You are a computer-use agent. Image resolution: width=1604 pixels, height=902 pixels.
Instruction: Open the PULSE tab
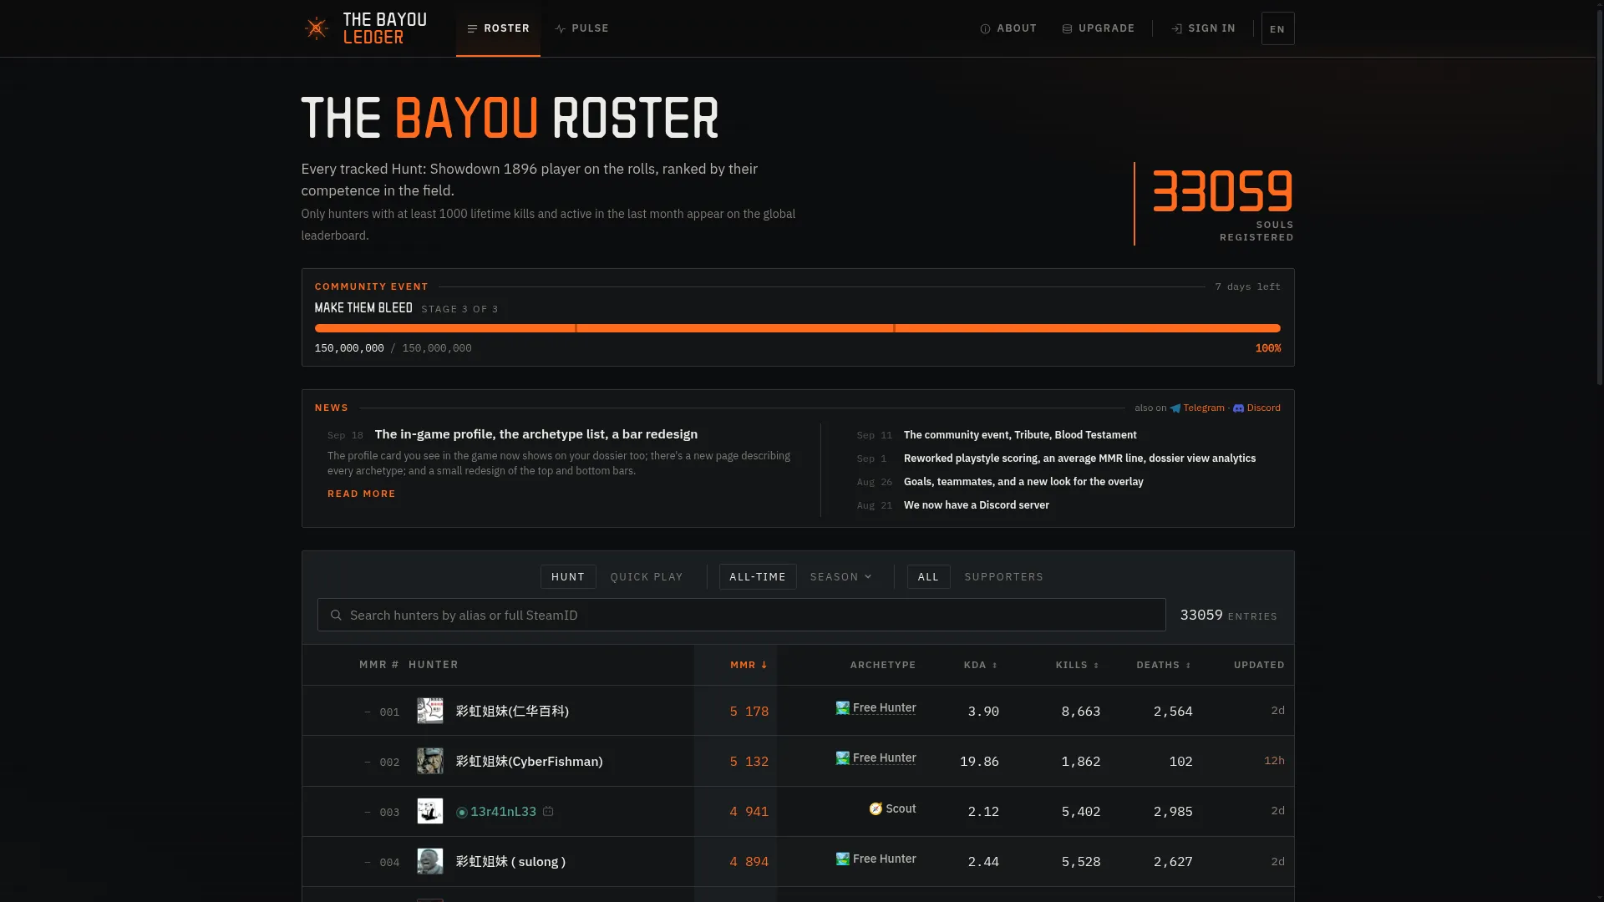pyautogui.click(x=581, y=28)
